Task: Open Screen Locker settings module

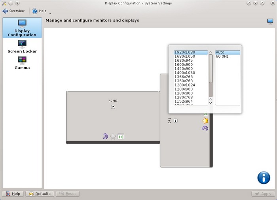Action: (x=22, y=47)
